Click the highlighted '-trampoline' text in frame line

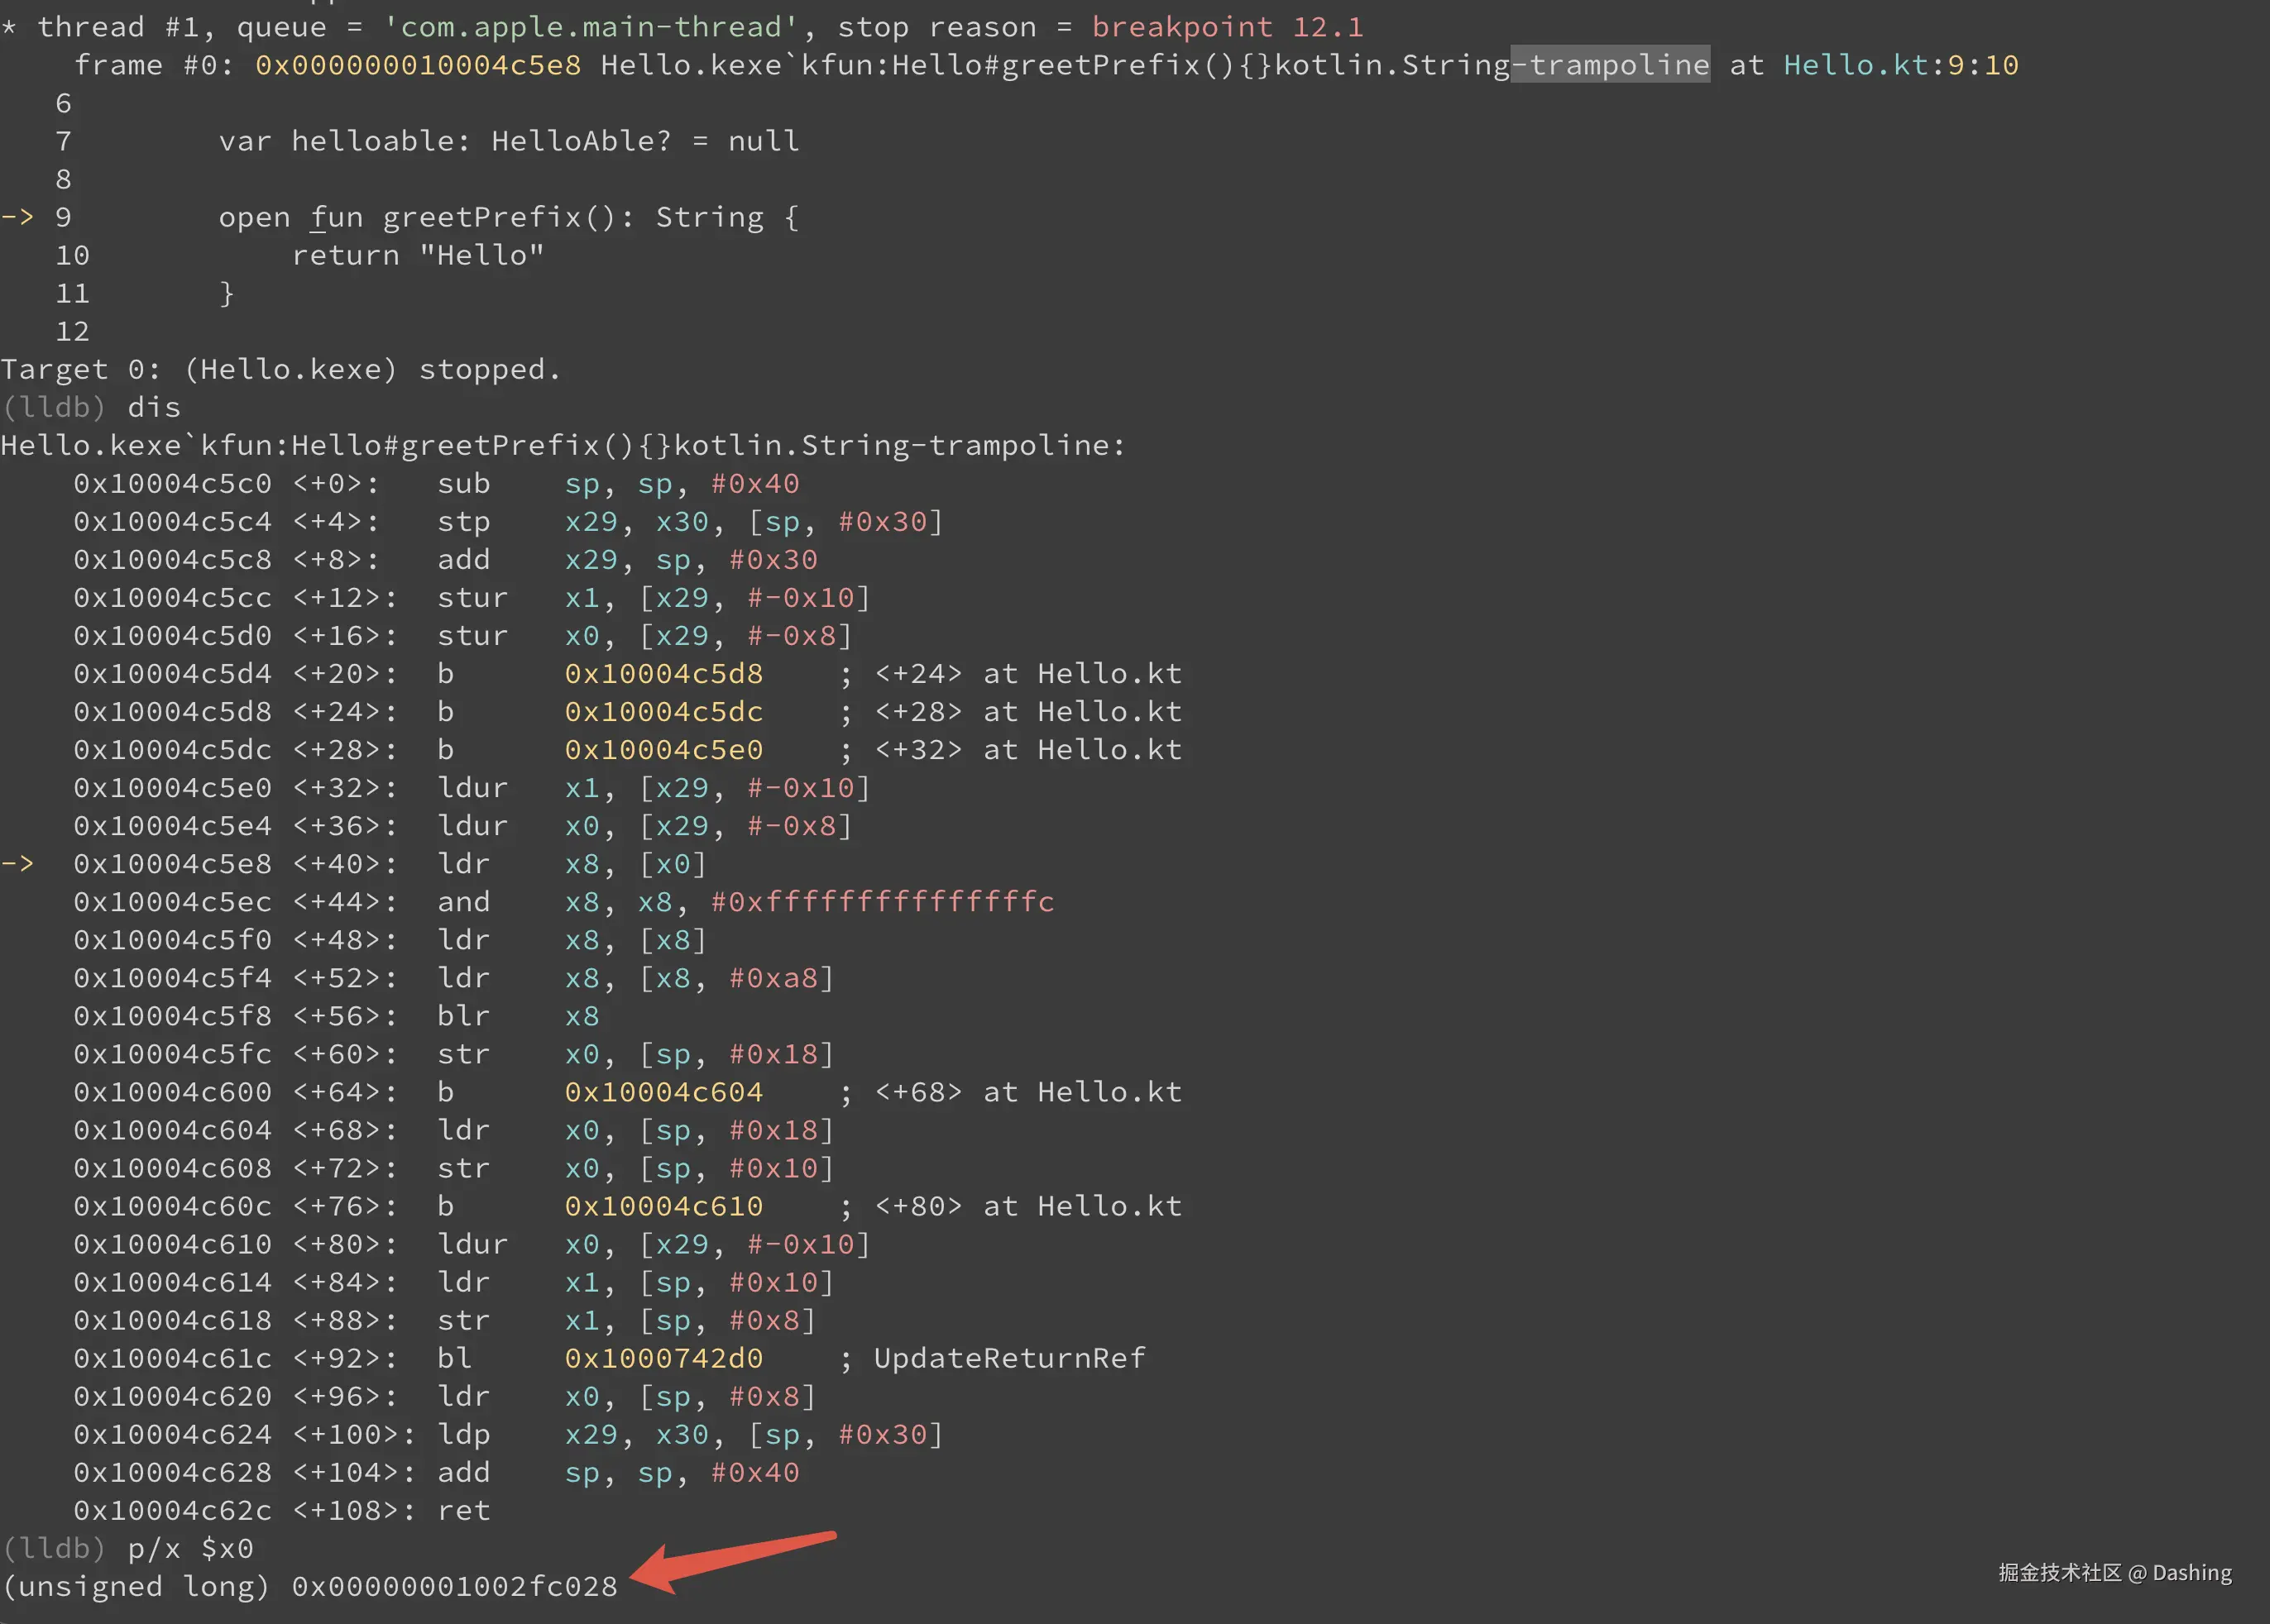1609,65
